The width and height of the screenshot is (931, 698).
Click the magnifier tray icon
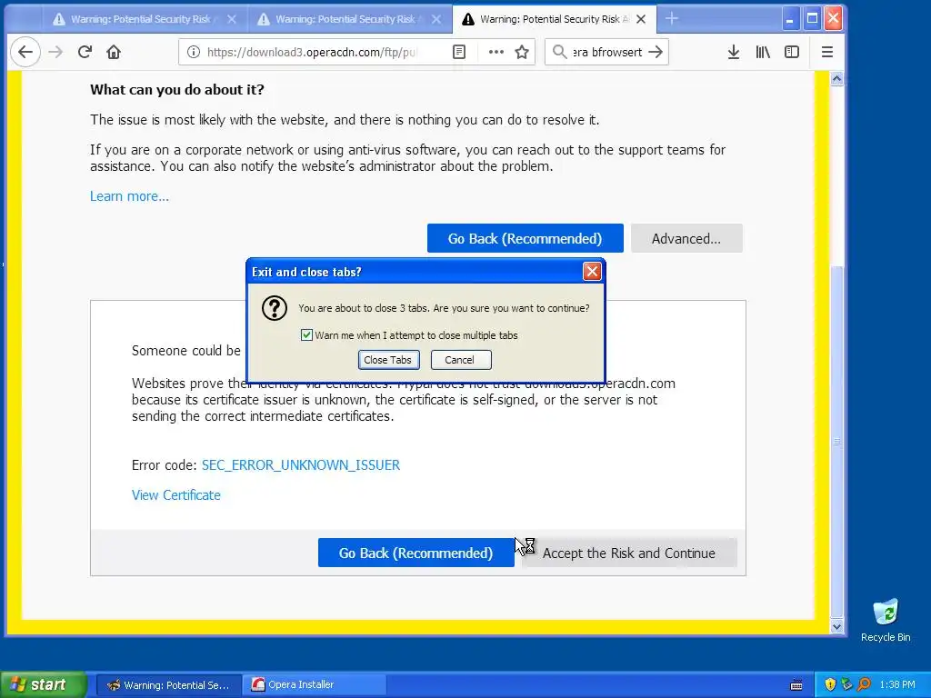[x=865, y=684]
